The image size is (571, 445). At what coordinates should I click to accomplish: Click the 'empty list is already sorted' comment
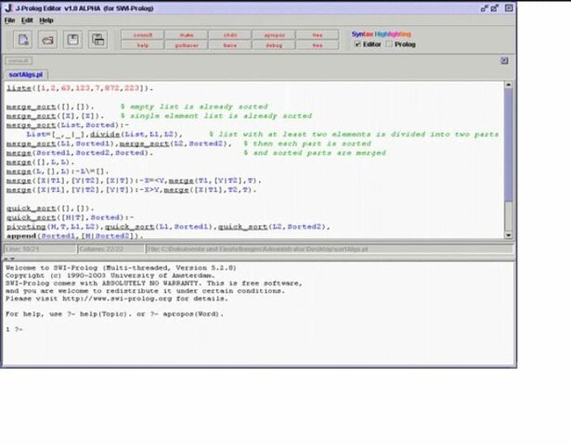[x=194, y=107]
